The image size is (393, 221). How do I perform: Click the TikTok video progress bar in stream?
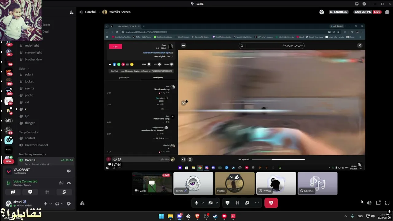click(278, 159)
